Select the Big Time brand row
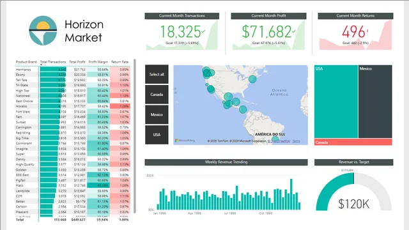This screenshot has height=230, width=409. (x=72, y=138)
